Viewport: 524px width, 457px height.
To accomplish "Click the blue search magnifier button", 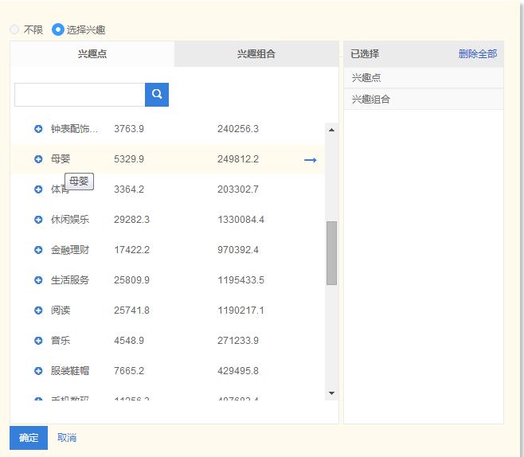I will click(157, 95).
